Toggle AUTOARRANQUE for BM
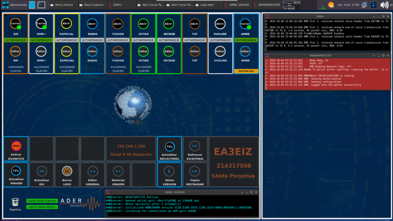 (16, 40)
